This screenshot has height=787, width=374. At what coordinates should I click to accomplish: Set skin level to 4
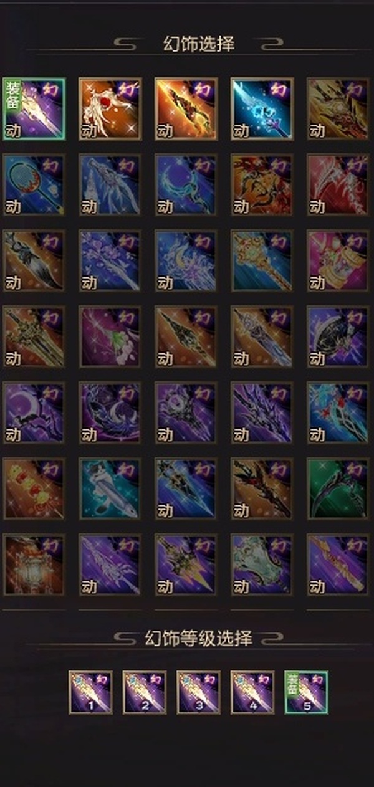pos(252,692)
